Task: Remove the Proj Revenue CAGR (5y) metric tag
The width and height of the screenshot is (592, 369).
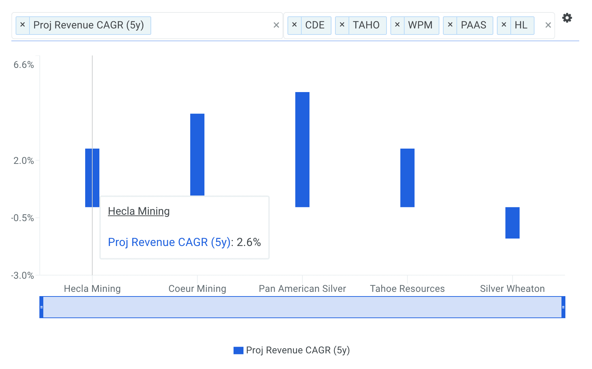Action: (x=22, y=25)
